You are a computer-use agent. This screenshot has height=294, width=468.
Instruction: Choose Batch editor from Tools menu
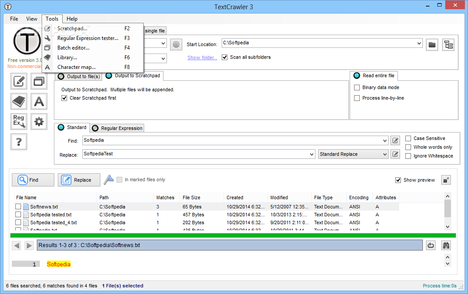tap(93, 48)
